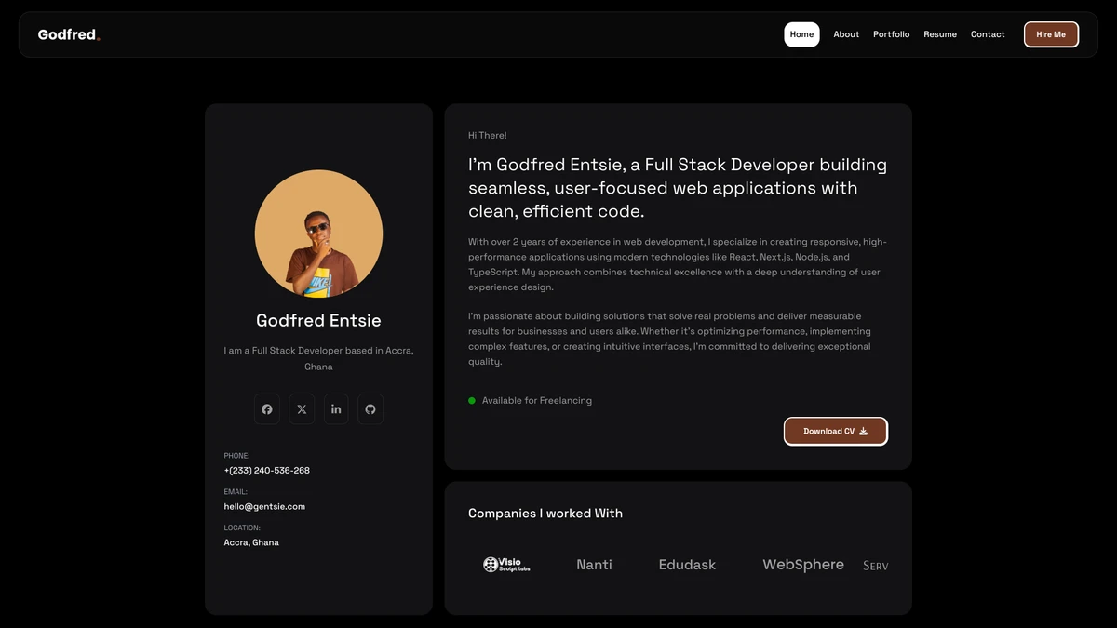The height and width of the screenshot is (628, 1117).
Task: Open the GitHub profile icon
Action: (x=370, y=409)
